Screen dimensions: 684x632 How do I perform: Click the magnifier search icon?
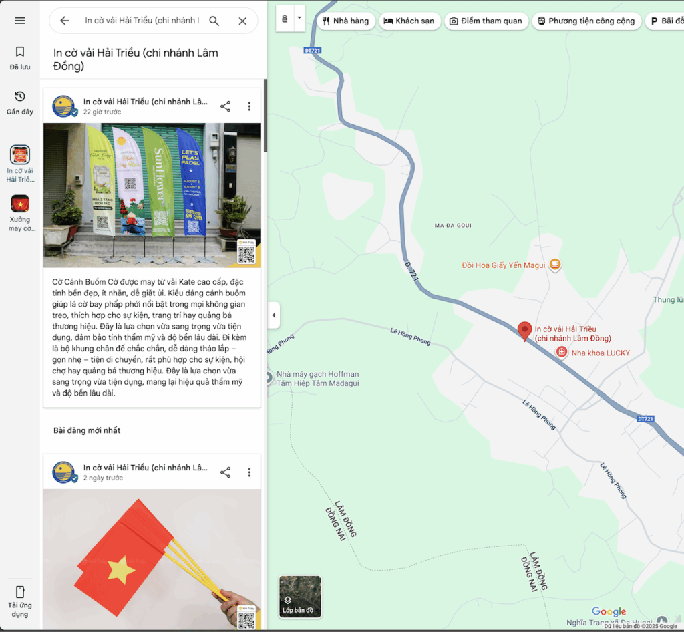(x=214, y=21)
